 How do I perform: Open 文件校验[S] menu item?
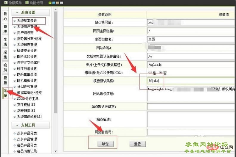point(26,105)
